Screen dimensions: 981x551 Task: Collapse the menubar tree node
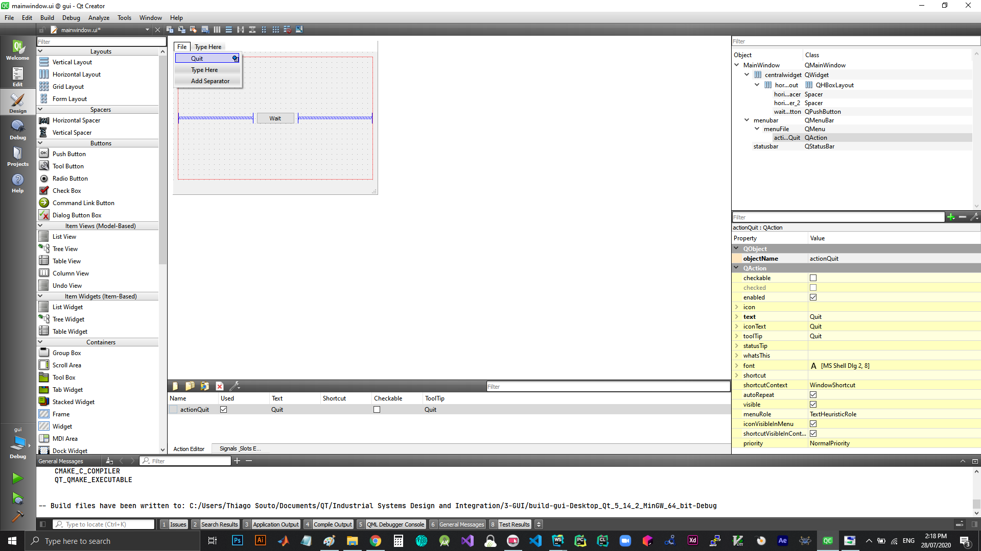[x=746, y=120]
